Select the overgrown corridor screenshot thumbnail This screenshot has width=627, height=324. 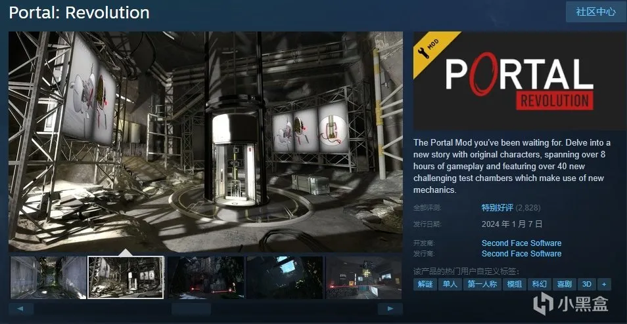pos(48,277)
